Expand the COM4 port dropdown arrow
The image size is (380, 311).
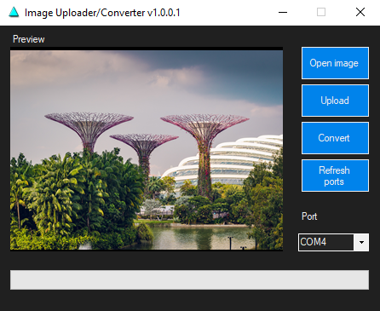point(361,242)
